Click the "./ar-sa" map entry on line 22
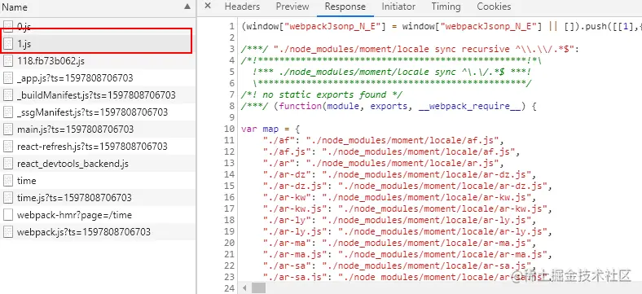 click(x=399, y=266)
